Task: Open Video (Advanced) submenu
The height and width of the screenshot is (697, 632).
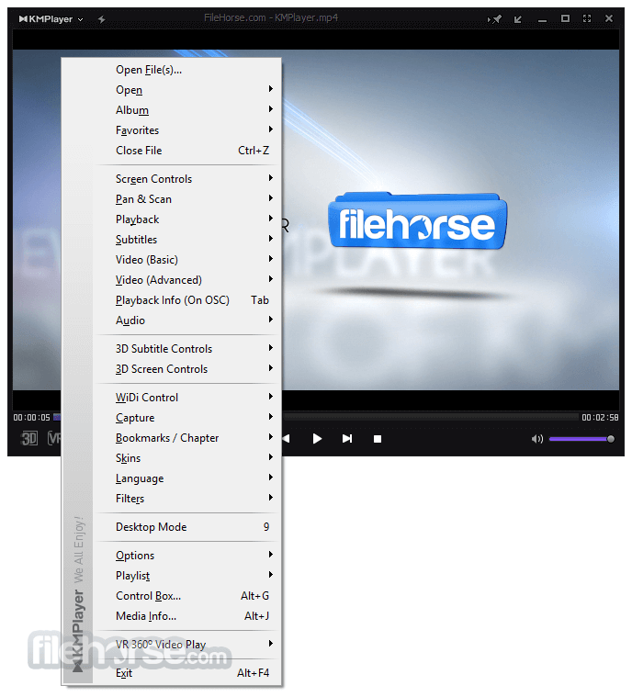Action: (187, 280)
